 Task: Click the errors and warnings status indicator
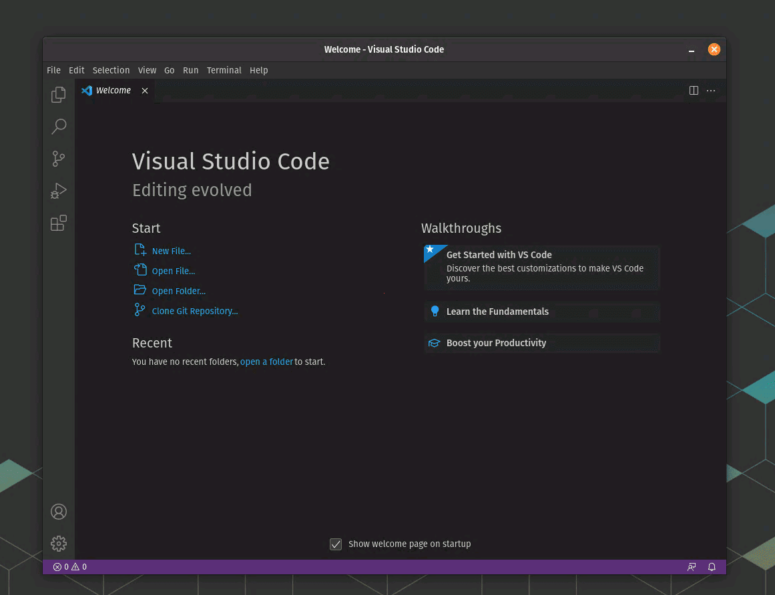70,567
